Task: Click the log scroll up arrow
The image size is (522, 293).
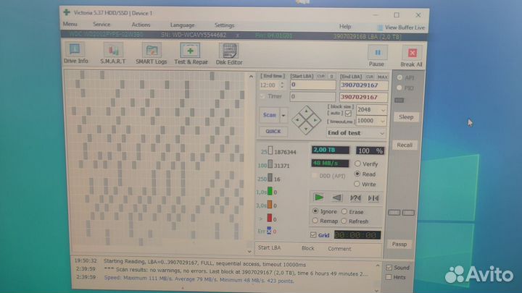Action: tap(378, 266)
